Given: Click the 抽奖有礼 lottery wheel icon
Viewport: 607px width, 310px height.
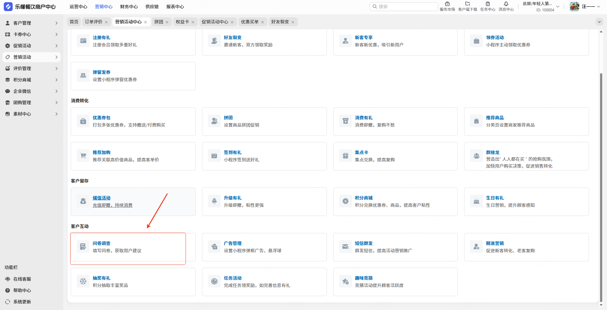Looking at the screenshot, I should click(83, 282).
